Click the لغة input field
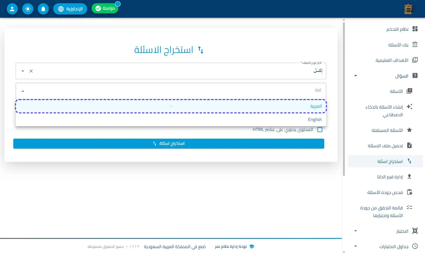The width and height of the screenshot is (425, 254). coord(171,91)
